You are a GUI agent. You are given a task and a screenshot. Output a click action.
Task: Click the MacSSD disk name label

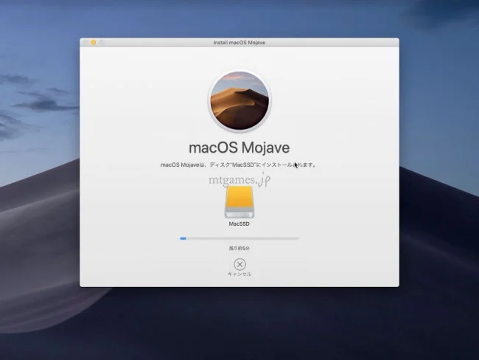click(x=239, y=224)
